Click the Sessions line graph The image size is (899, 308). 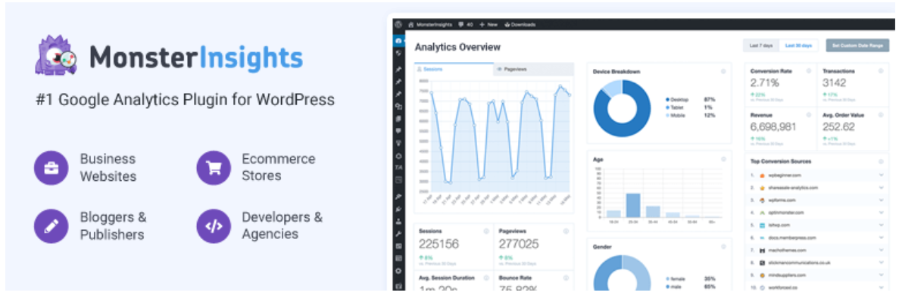point(499,138)
